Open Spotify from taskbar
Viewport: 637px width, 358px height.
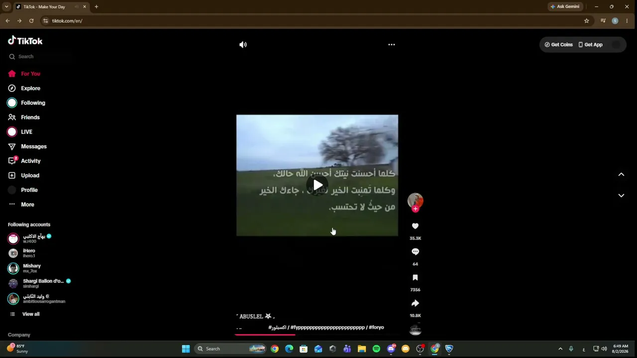click(376, 349)
